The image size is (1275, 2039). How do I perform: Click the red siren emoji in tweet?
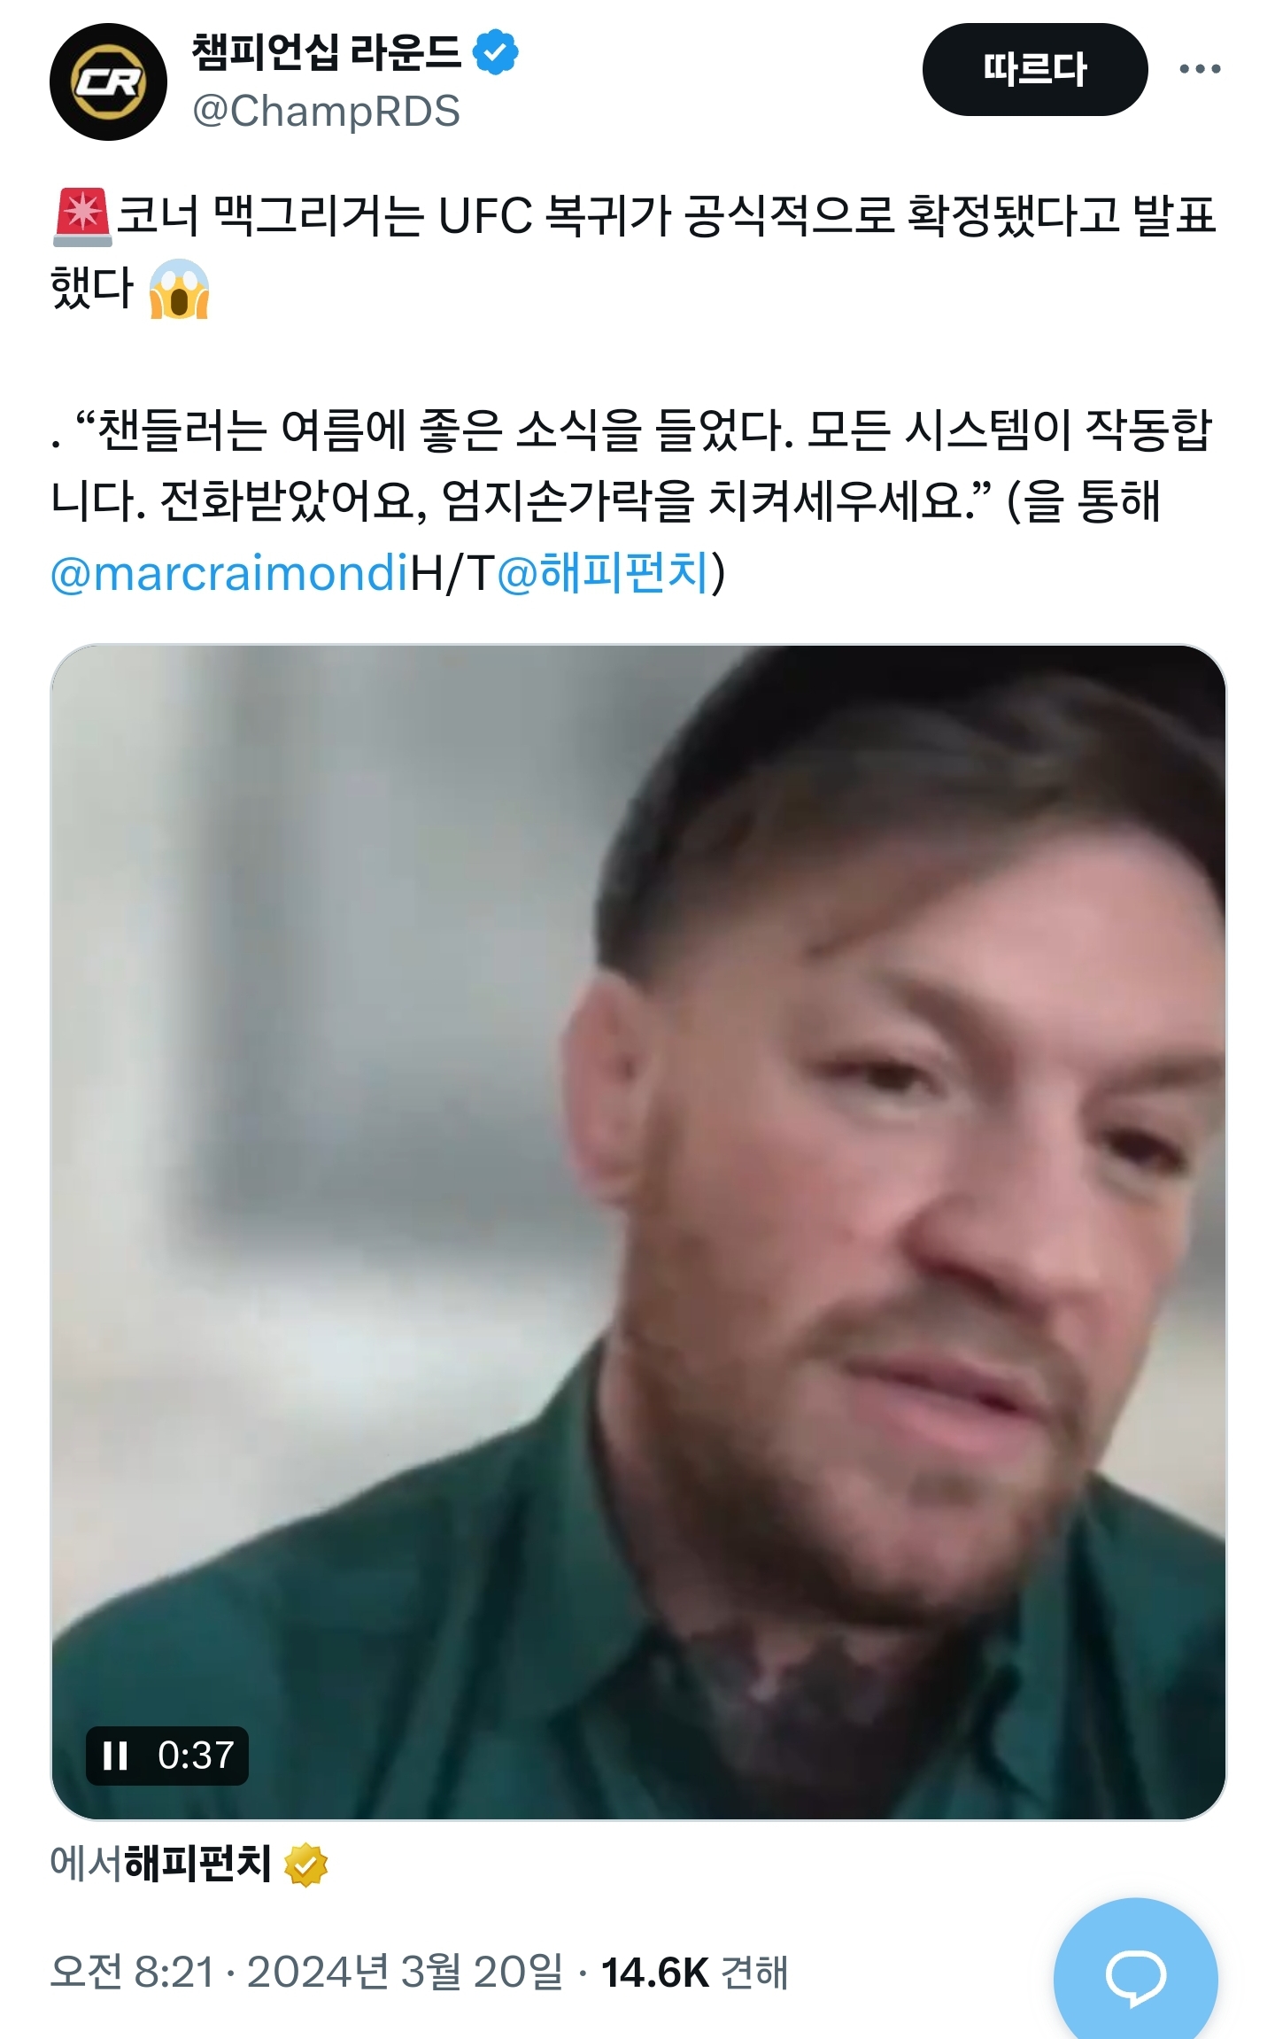coord(82,217)
